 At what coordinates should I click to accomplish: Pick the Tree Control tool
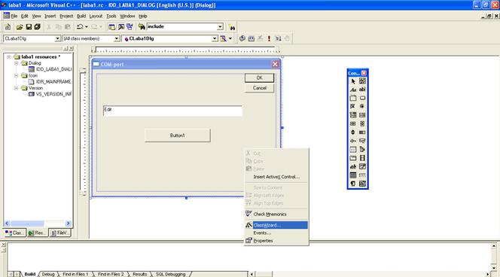362,150
